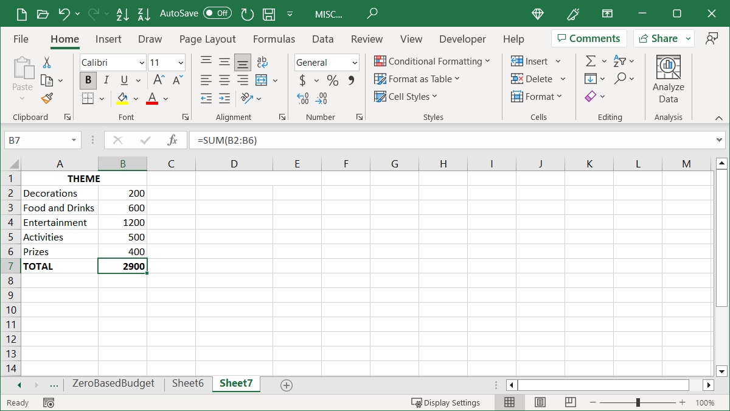Click the Increase Font Size icon
Screen dimensions: 730x411
158,79
